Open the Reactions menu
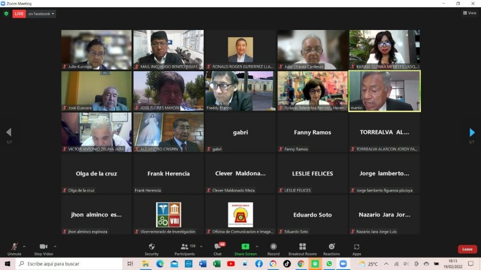This screenshot has width=481, height=270. [x=331, y=247]
